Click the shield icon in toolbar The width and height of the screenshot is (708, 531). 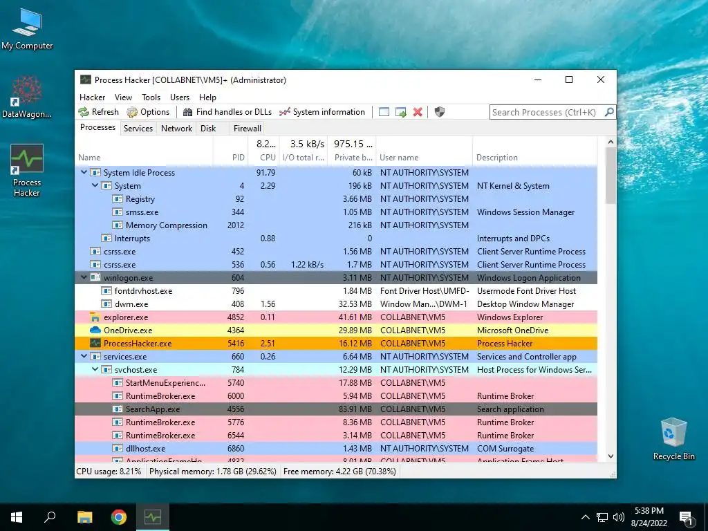pos(439,112)
